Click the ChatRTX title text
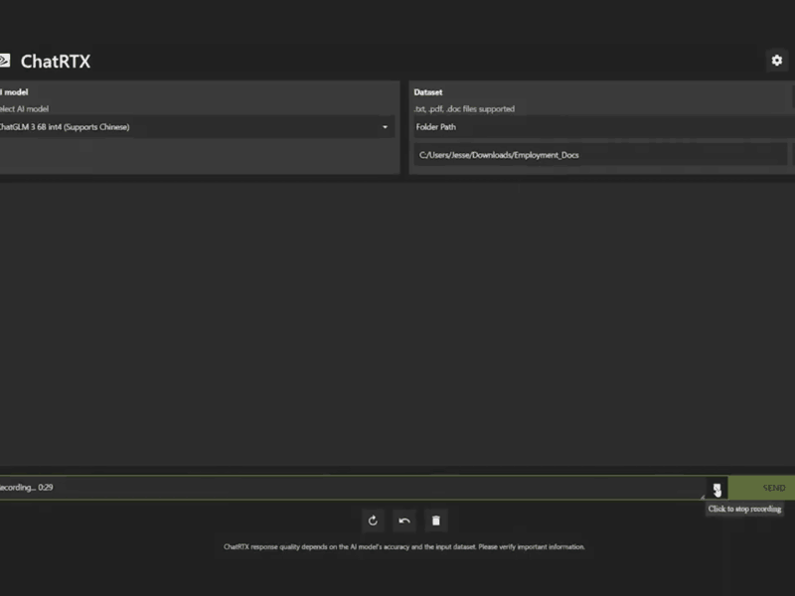795x596 pixels. point(56,62)
